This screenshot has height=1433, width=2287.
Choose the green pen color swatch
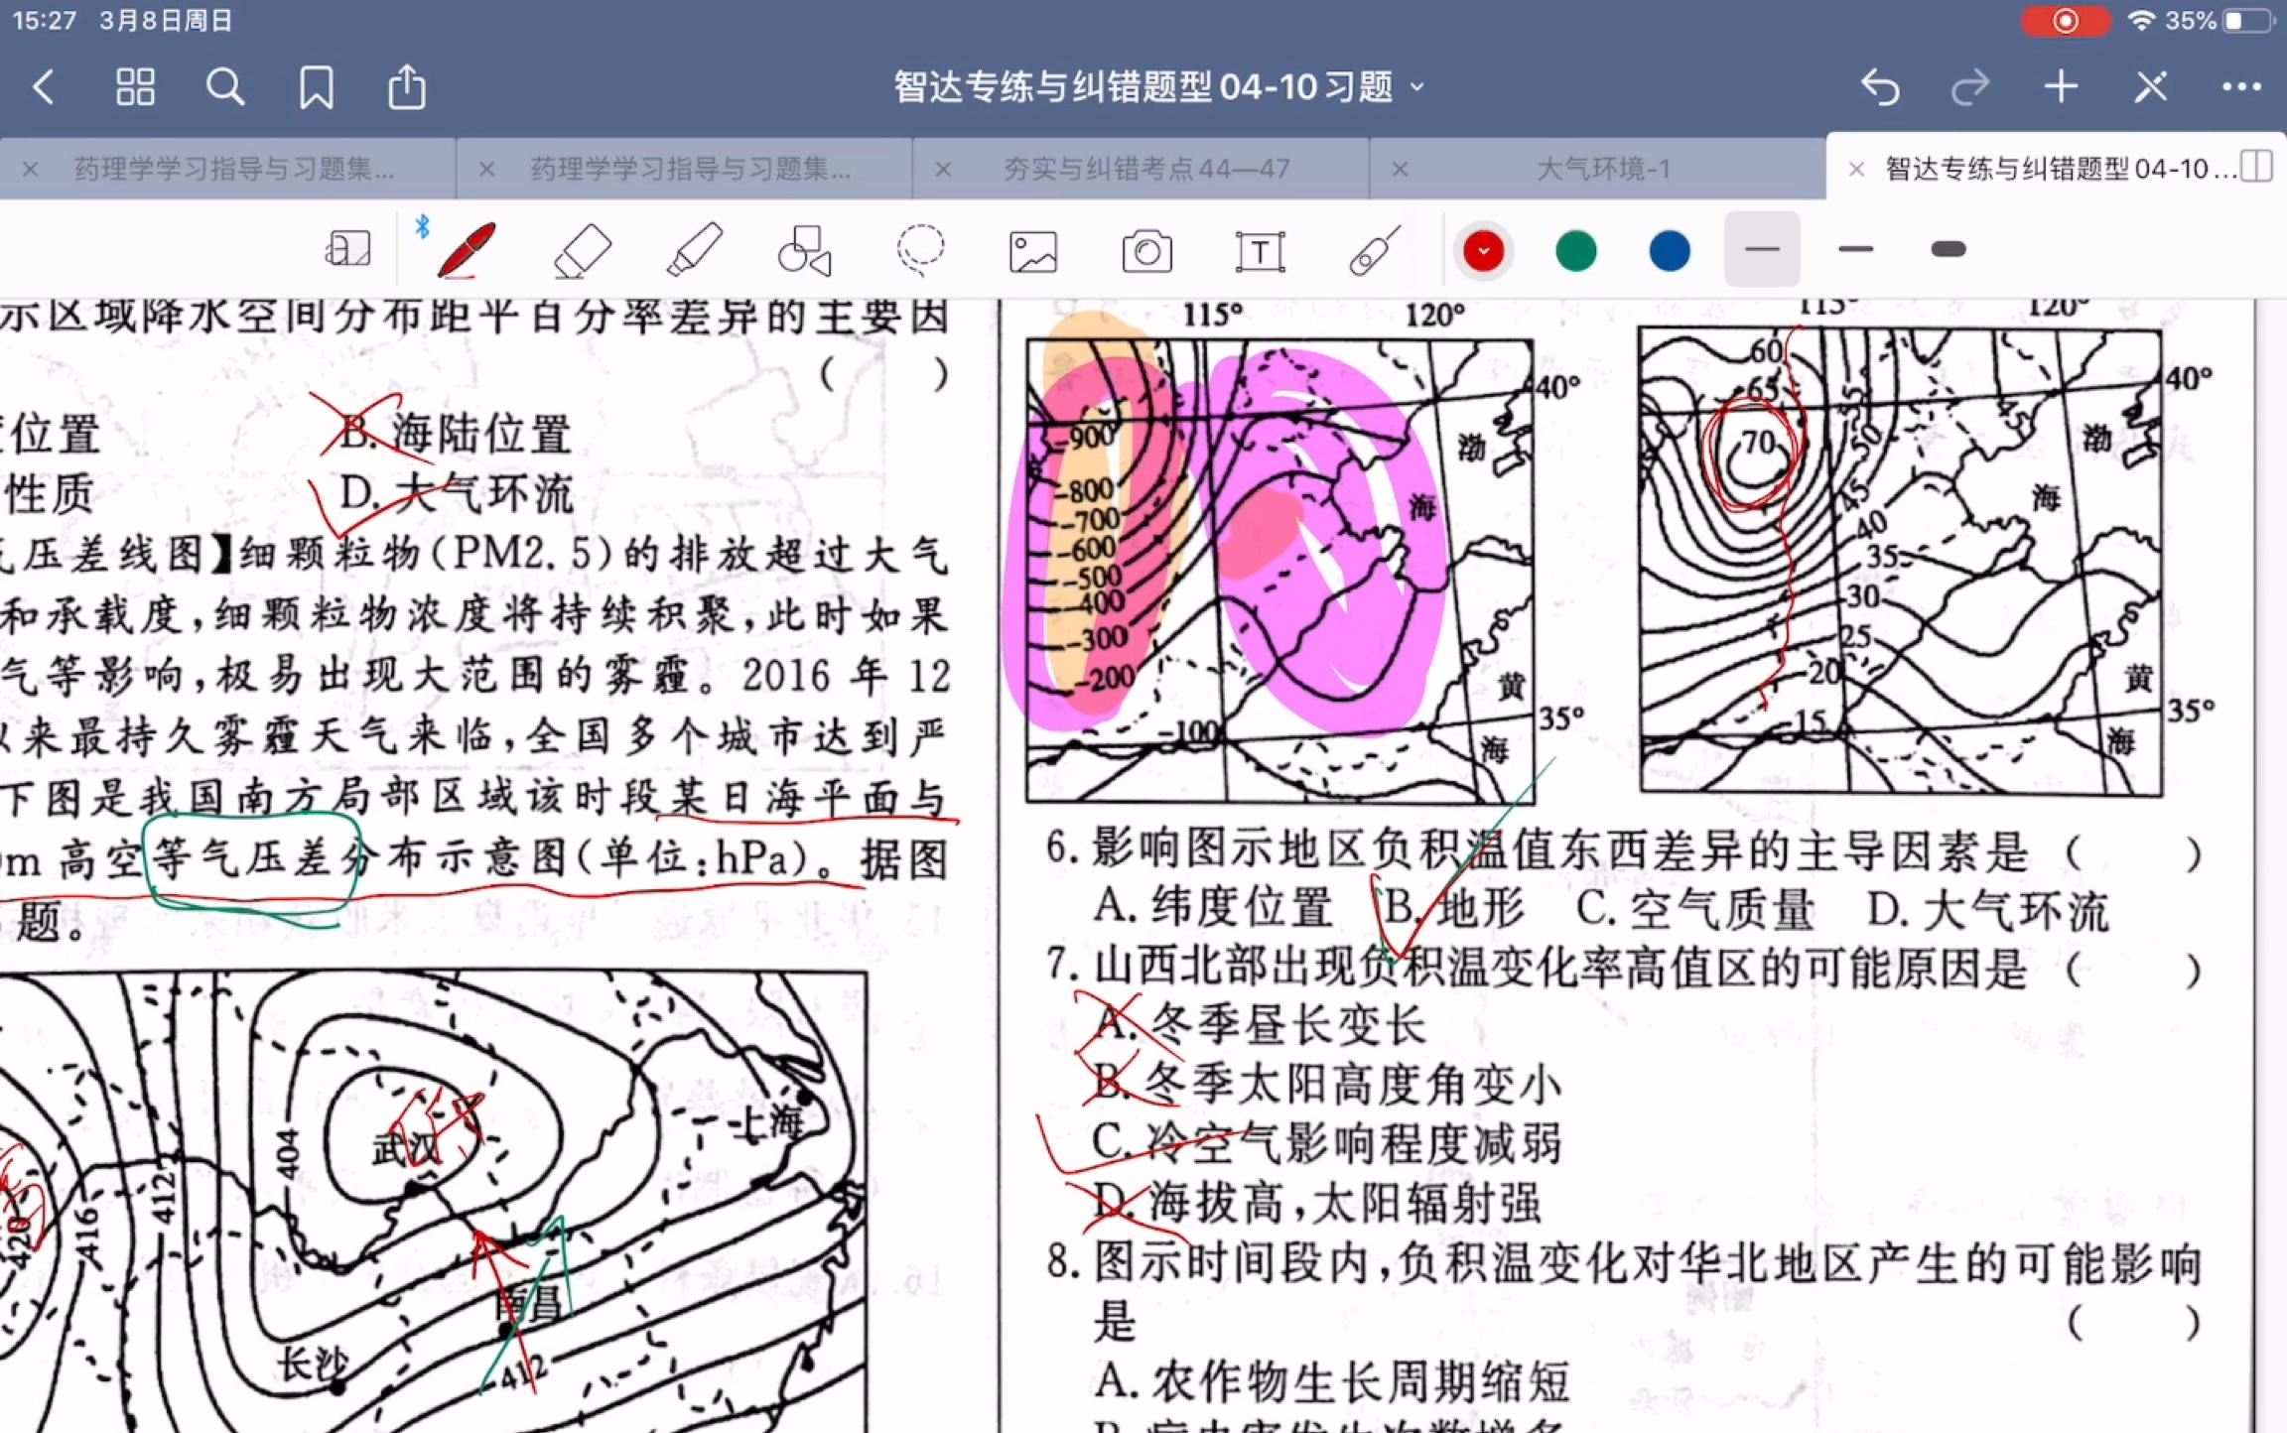click(x=1576, y=250)
